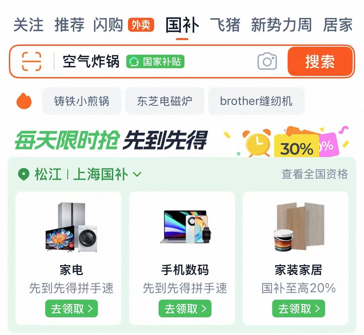Switch to the 推荐 tab

pyautogui.click(x=69, y=25)
